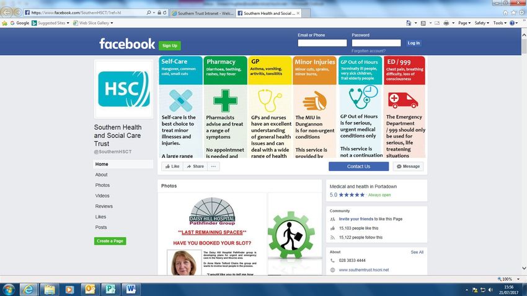Click the Forgotten account? link
This screenshot has height=296, width=527.
368,51
